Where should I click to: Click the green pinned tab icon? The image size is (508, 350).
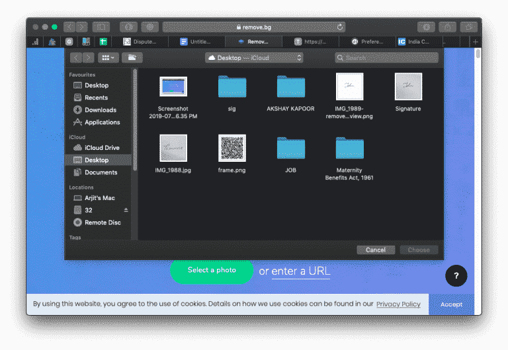click(x=103, y=42)
